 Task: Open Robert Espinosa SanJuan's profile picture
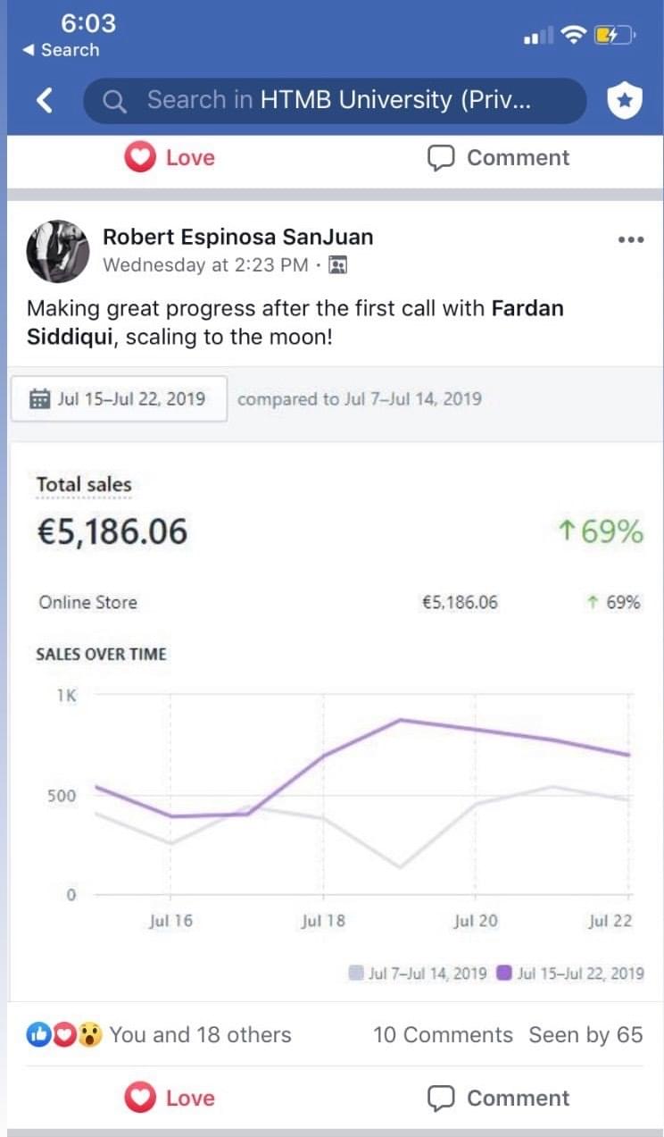pyautogui.click(x=58, y=250)
